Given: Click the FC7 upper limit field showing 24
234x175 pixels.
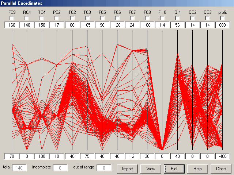Looking at the screenshot, I should click(132, 25).
